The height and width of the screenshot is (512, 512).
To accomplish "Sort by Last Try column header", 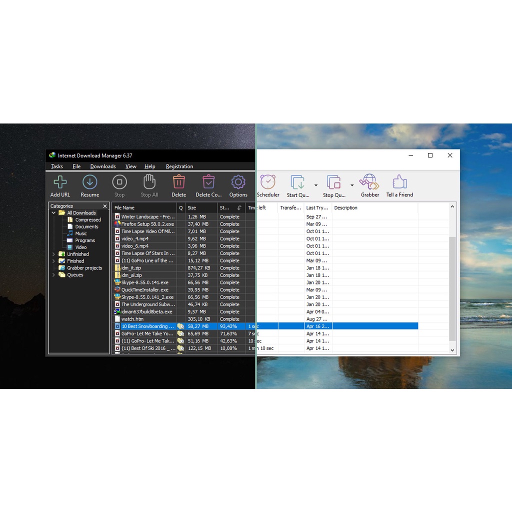I will [317, 207].
